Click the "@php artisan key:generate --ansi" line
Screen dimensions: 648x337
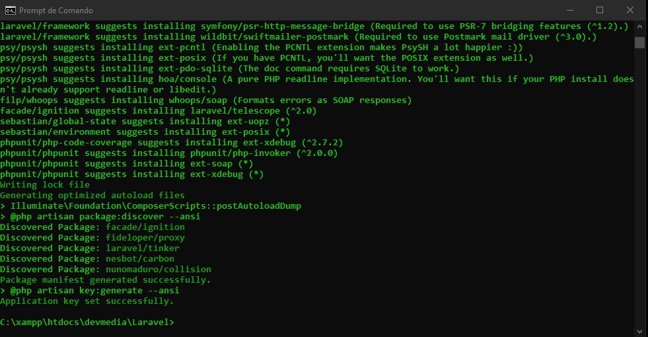tap(95, 291)
